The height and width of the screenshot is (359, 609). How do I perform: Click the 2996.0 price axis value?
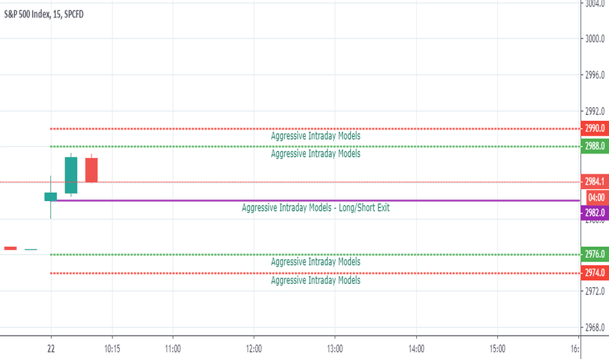coord(595,75)
